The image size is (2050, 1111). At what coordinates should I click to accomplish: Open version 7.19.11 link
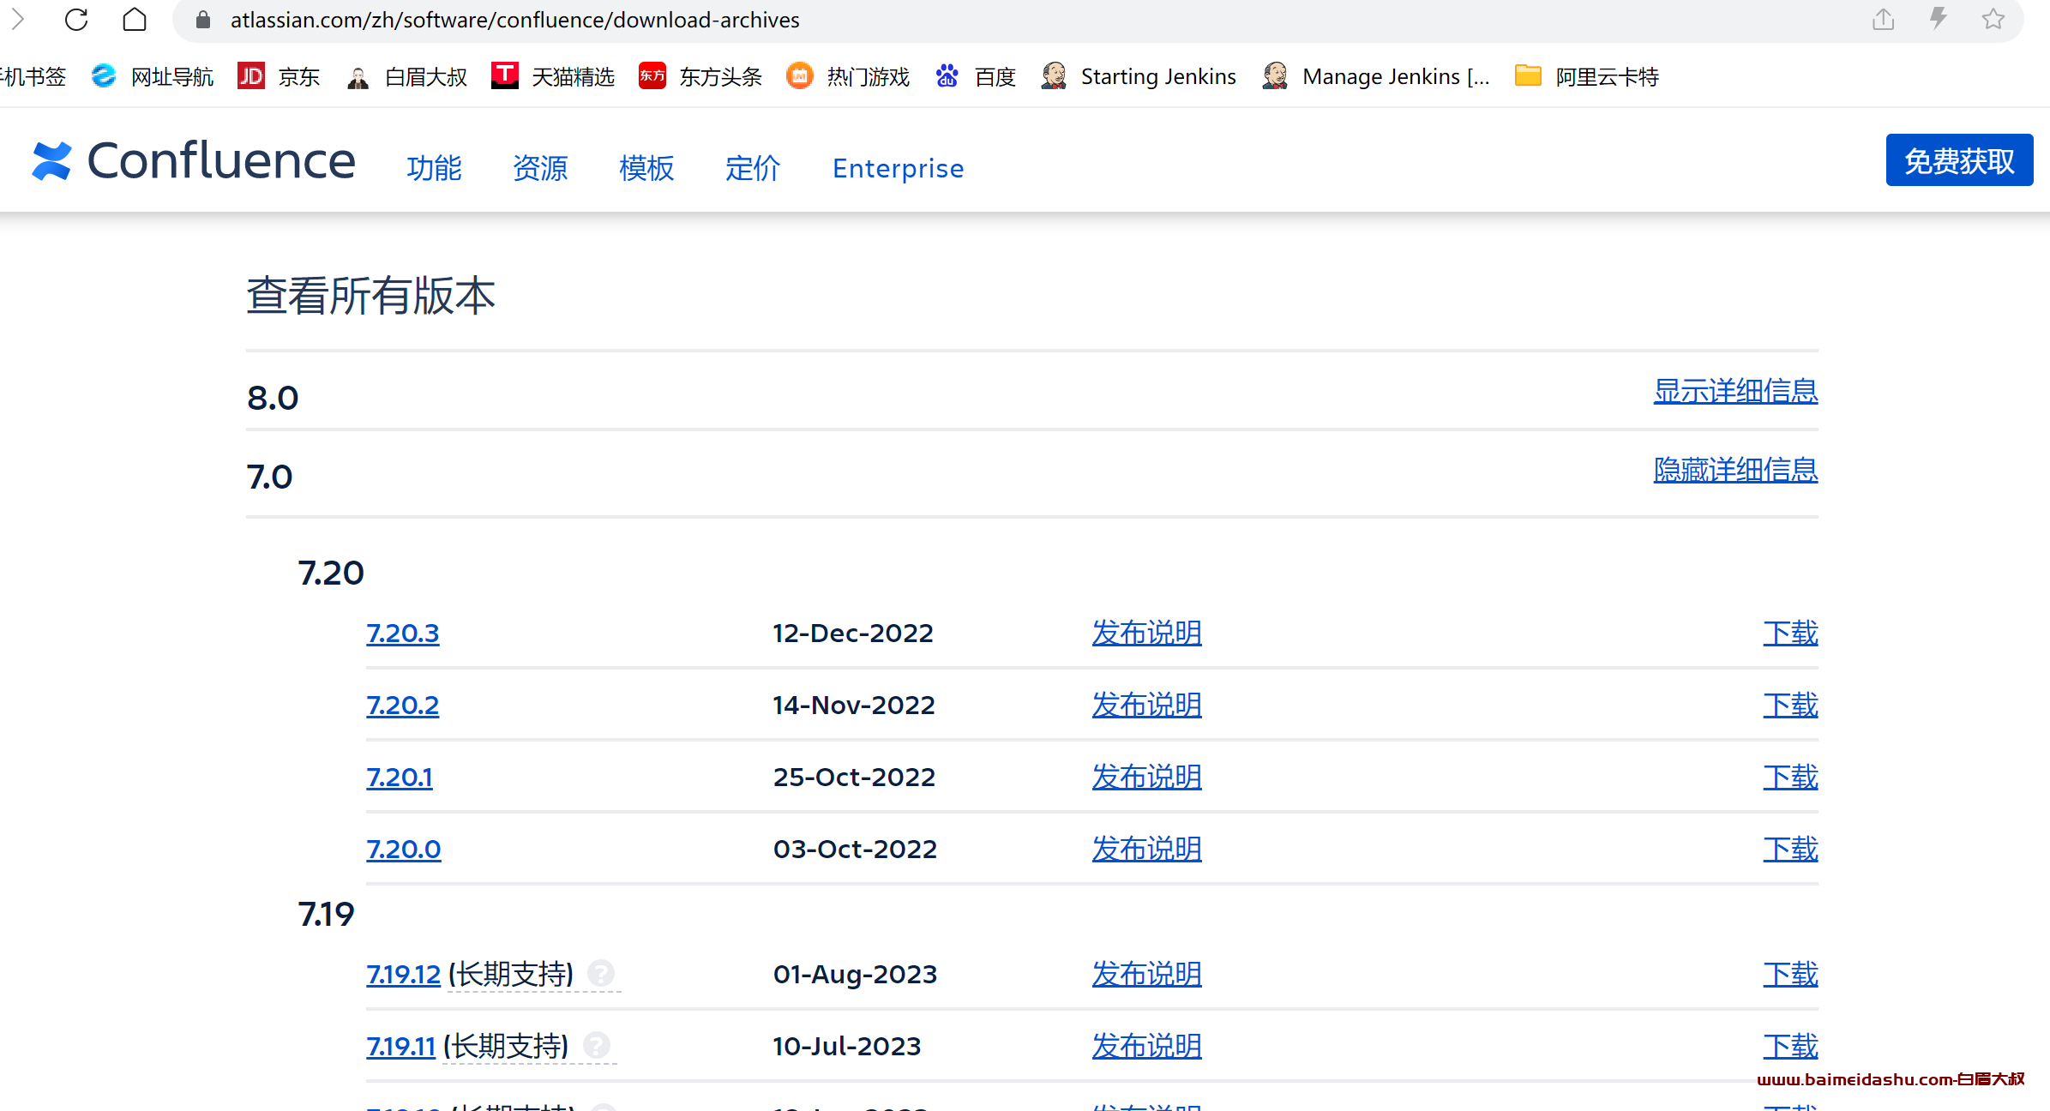tap(401, 1046)
